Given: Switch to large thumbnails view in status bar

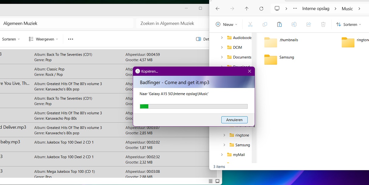Looking at the screenshot, I should click(x=217, y=181).
